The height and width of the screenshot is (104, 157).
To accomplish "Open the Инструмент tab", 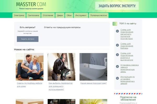I will 81,15.
